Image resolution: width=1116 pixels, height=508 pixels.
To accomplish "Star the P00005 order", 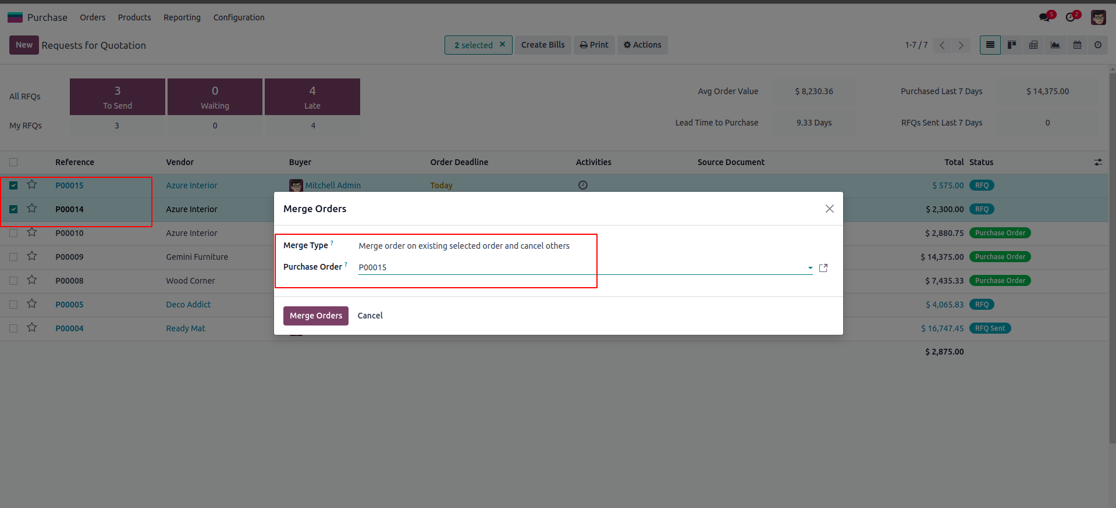I will (x=32, y=304).
